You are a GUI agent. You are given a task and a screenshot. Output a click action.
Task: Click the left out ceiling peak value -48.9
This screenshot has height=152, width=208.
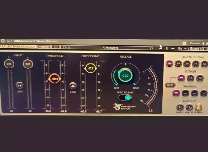click(83, 111)
